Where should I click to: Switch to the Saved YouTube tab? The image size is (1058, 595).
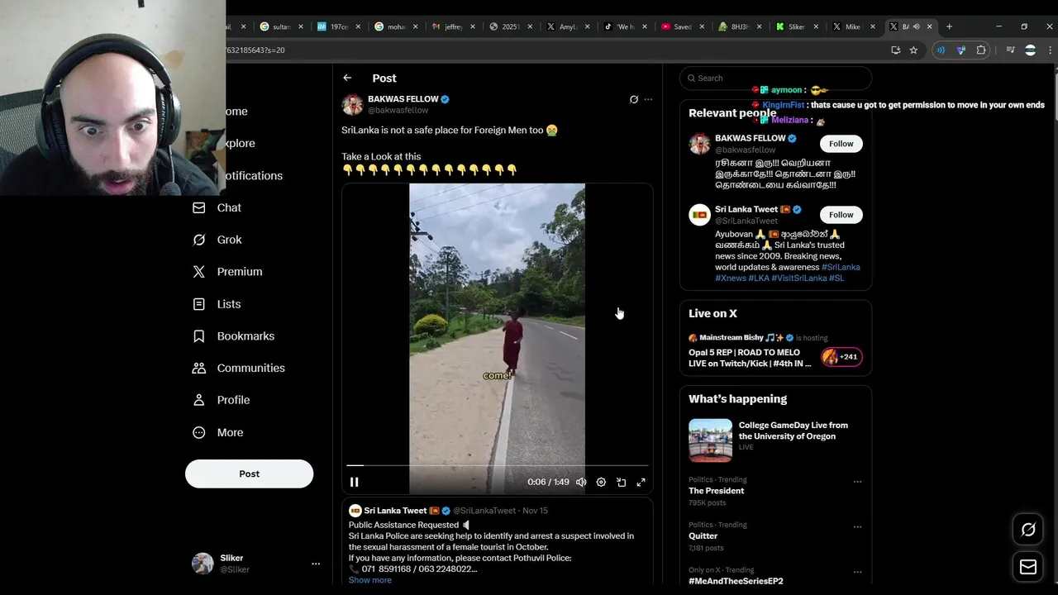click(681, 26)
